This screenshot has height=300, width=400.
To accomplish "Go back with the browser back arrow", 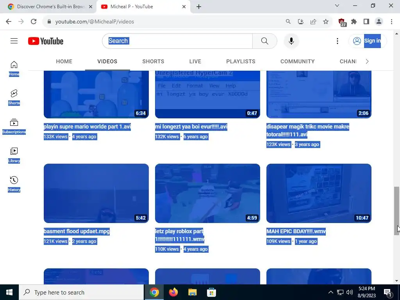I will [9, 21].
